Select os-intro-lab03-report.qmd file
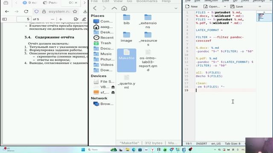 point(148,60)
